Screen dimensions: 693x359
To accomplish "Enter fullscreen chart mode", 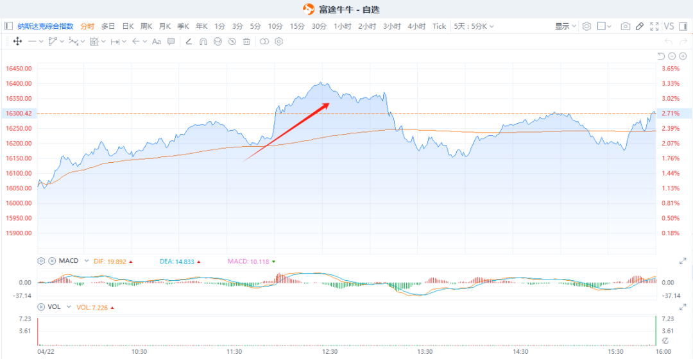I will [654, 26].
